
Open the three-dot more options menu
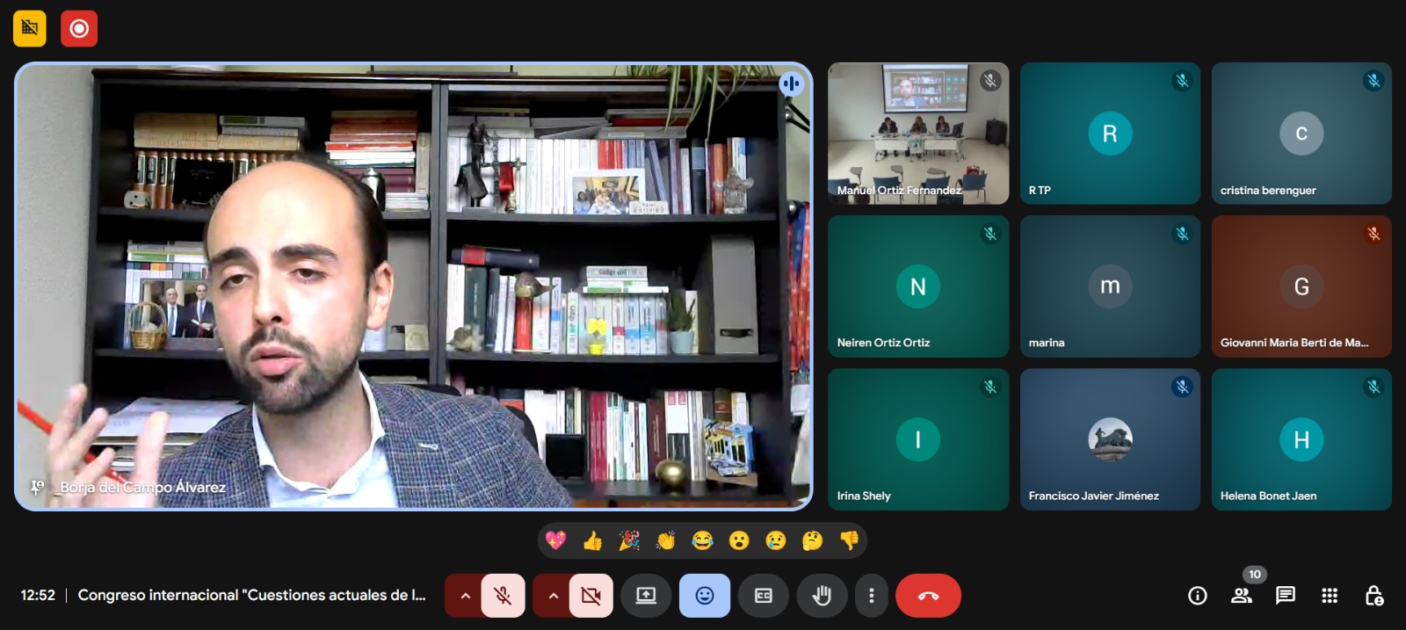(871, 596)
